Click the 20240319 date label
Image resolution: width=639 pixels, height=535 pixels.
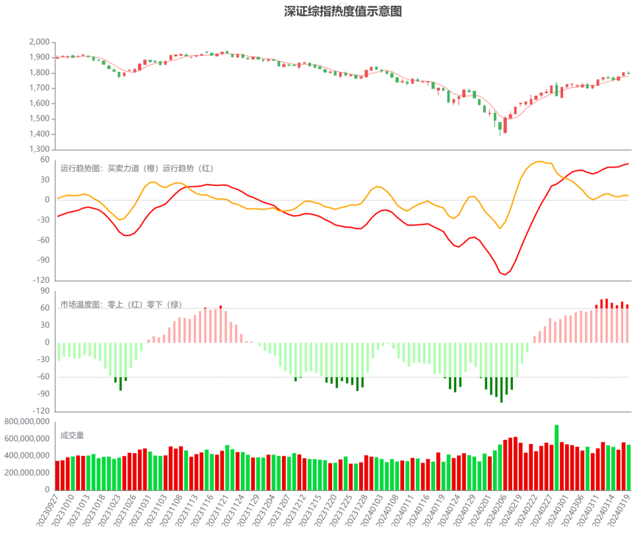[x=619, y=510]
